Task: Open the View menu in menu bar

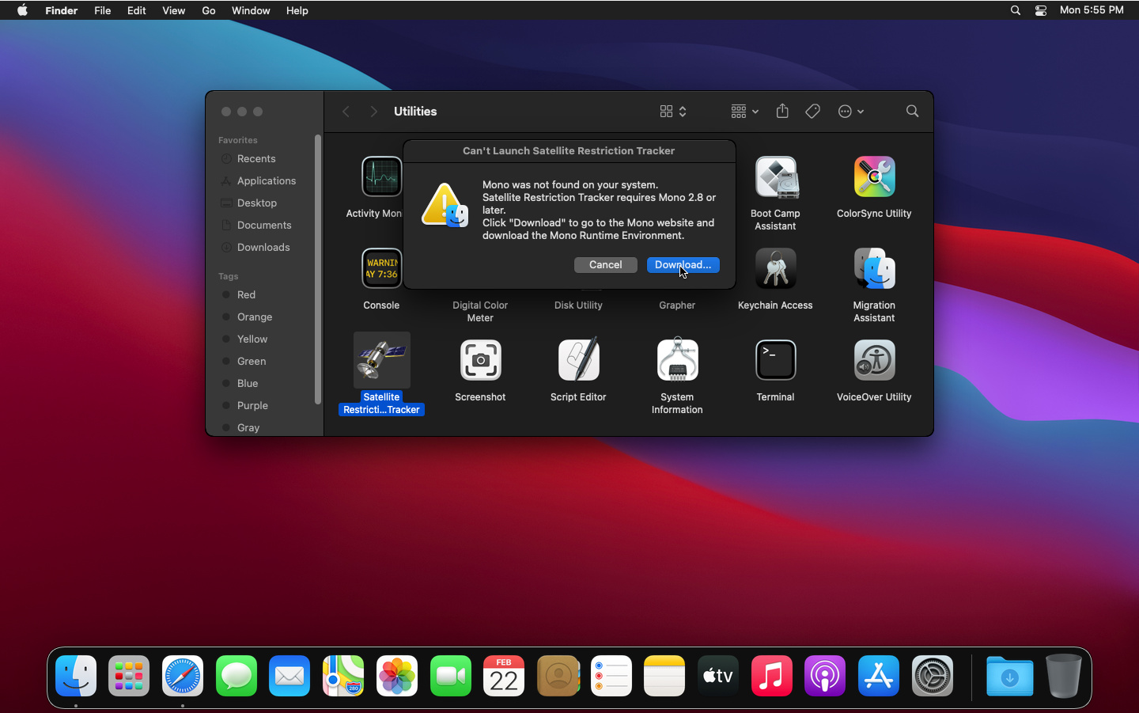Action: pyautogui.click(x=173, y=10)
